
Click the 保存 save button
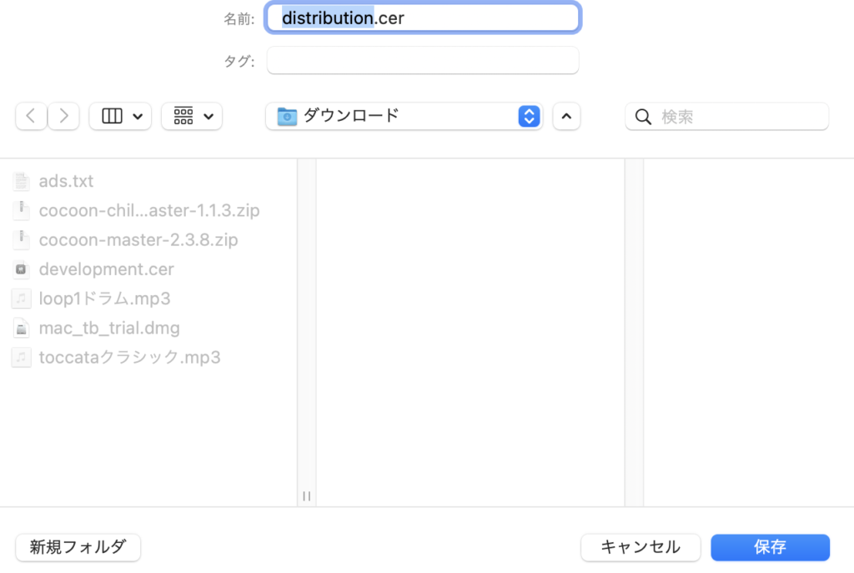point(770,547)
